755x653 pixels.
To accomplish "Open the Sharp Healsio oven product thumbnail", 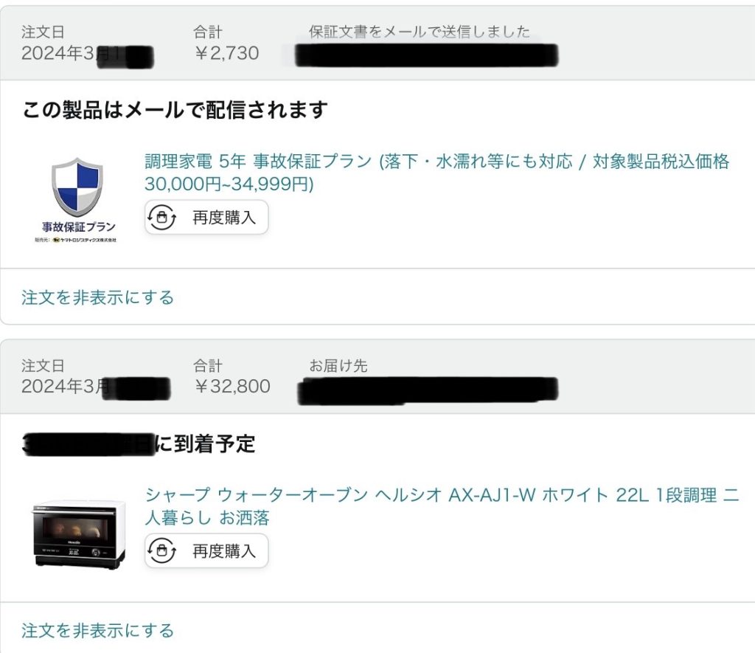I will click(x=79, y=534).
